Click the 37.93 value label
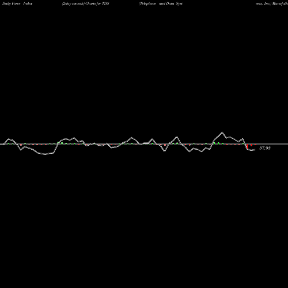Image resolution: width=288 pixels, height=288 pixels. click(x=265, y=148)
